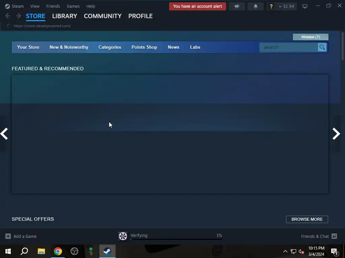Open the tree icon app in taskbar
345x258 pixels.
(x=91, y=251)
